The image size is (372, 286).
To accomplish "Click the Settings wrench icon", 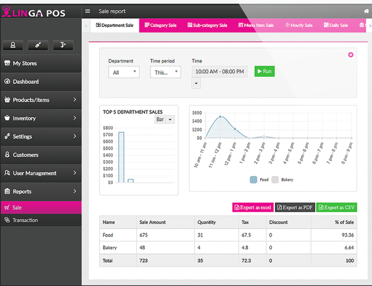I will (7, 136).
